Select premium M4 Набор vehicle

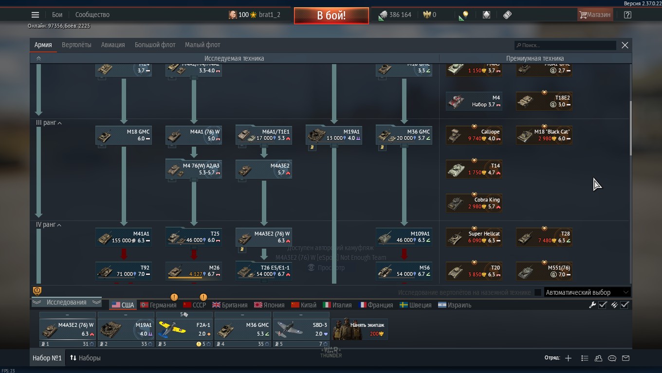[x=474, y=101]
